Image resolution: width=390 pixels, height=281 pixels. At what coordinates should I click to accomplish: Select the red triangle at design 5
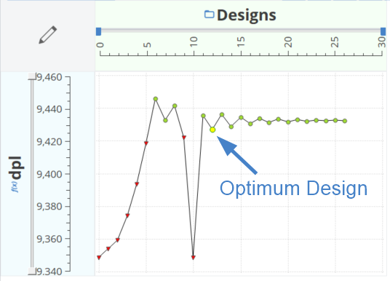[x=146, y=143]
